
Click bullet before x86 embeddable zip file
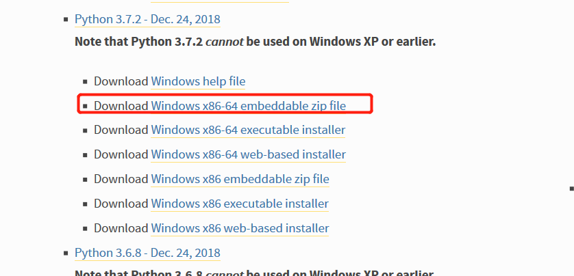tap(85, 180)
